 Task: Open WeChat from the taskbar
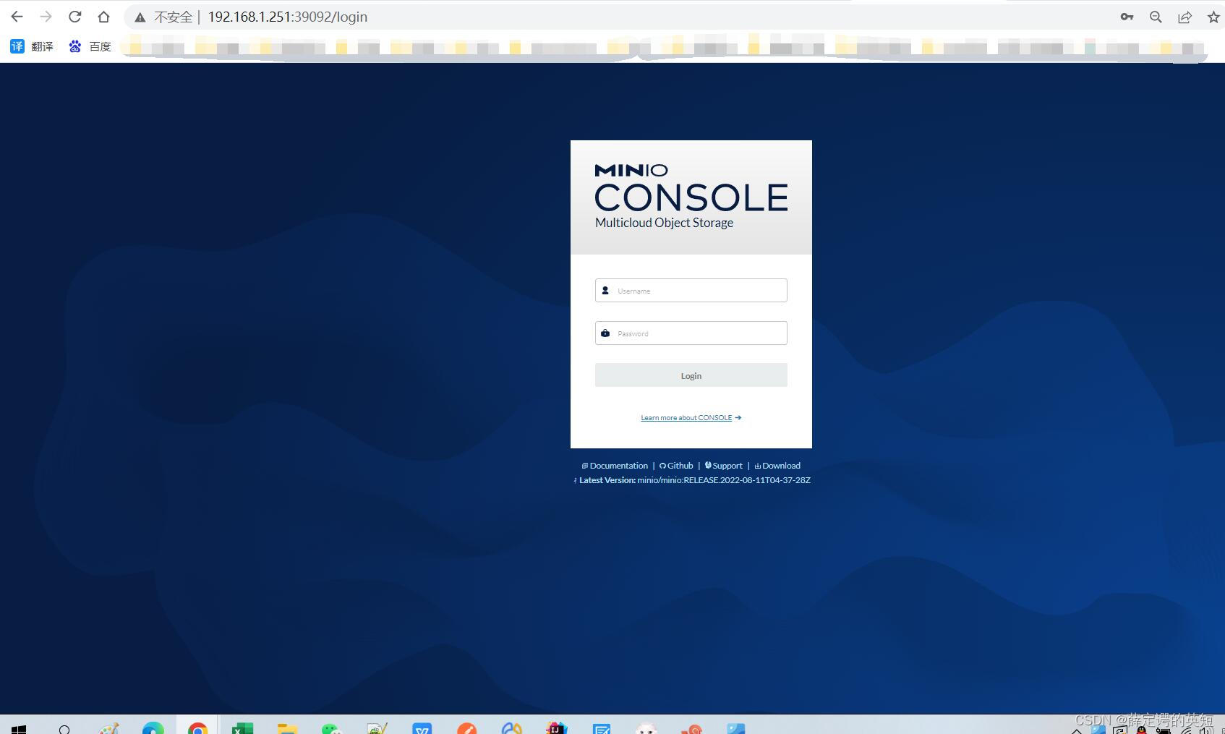[x=331, y=727]
